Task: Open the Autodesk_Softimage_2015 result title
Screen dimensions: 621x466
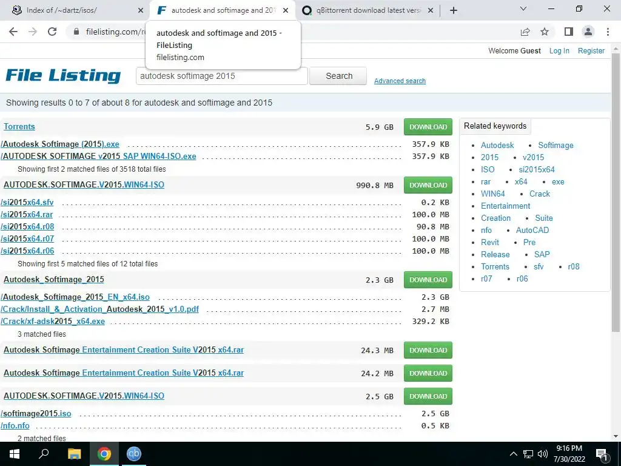Action: pos(54,280)
